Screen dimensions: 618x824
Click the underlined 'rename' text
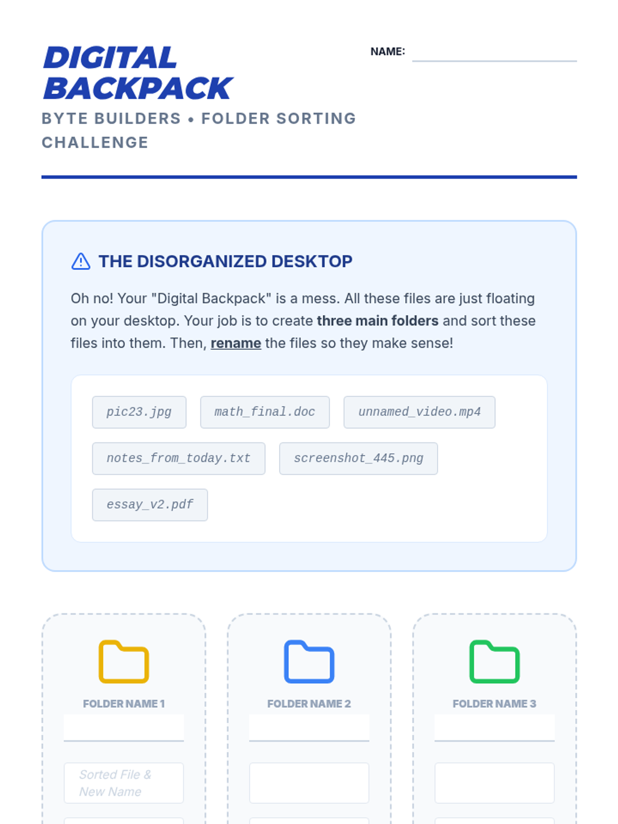236,343
